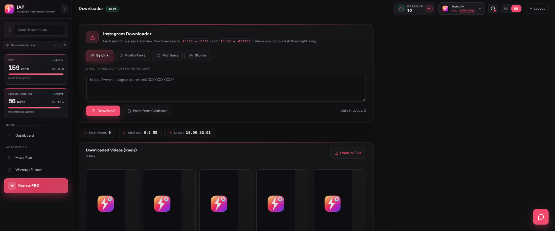Viewport: 555px width, 231px height.
Task: Click the Mass Run play icon
Action: (9, 158)
